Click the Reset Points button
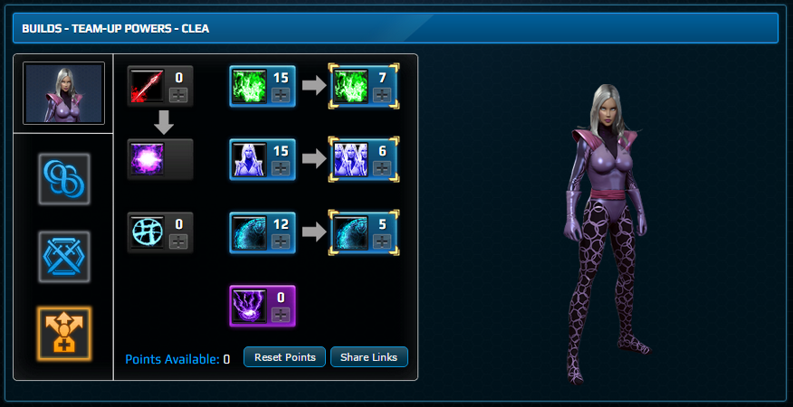 click(x=285, y=357)
